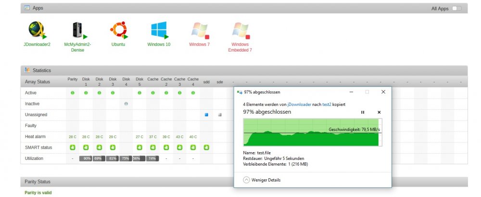The height and width of the screenshot is (197, 481).
Task: Click the 'Faulty' row label
Action: pyautogui.click(x=31, y=125)
